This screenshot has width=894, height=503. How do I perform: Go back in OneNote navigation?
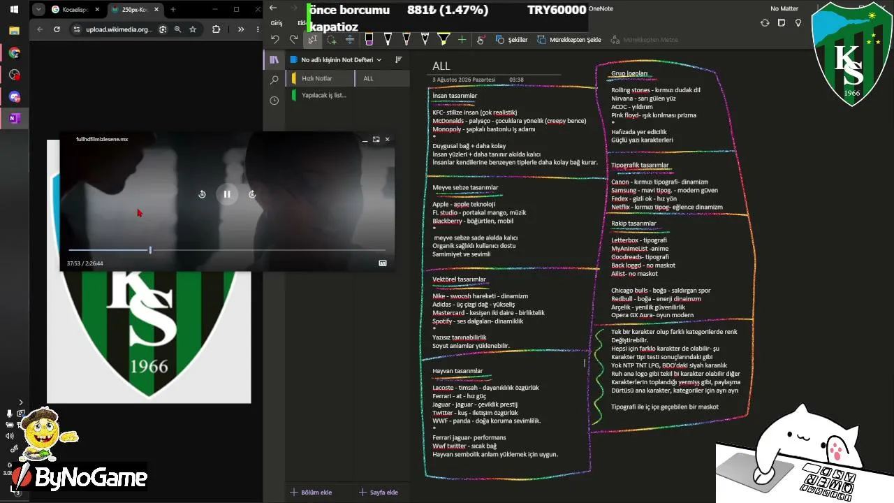[x=273, y=8]
